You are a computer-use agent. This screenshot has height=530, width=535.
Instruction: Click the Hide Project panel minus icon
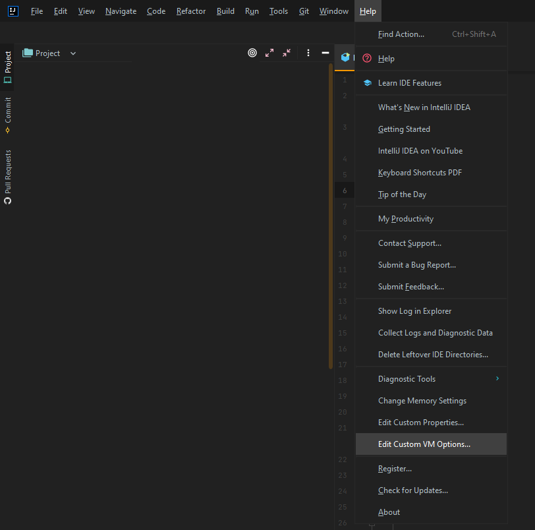(324, 53)
